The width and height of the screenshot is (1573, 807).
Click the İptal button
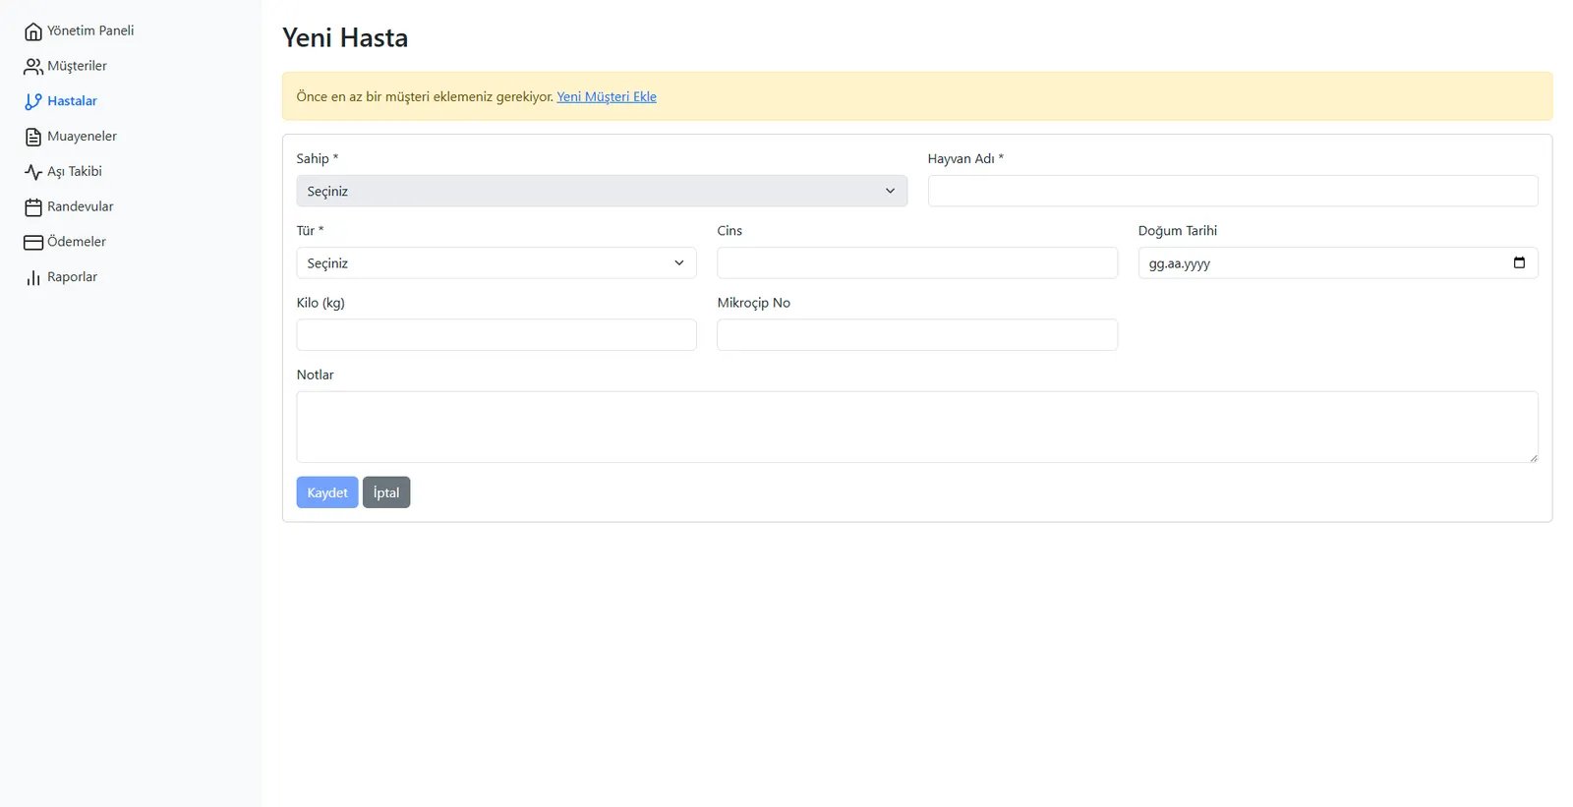[x=386, y=492]
